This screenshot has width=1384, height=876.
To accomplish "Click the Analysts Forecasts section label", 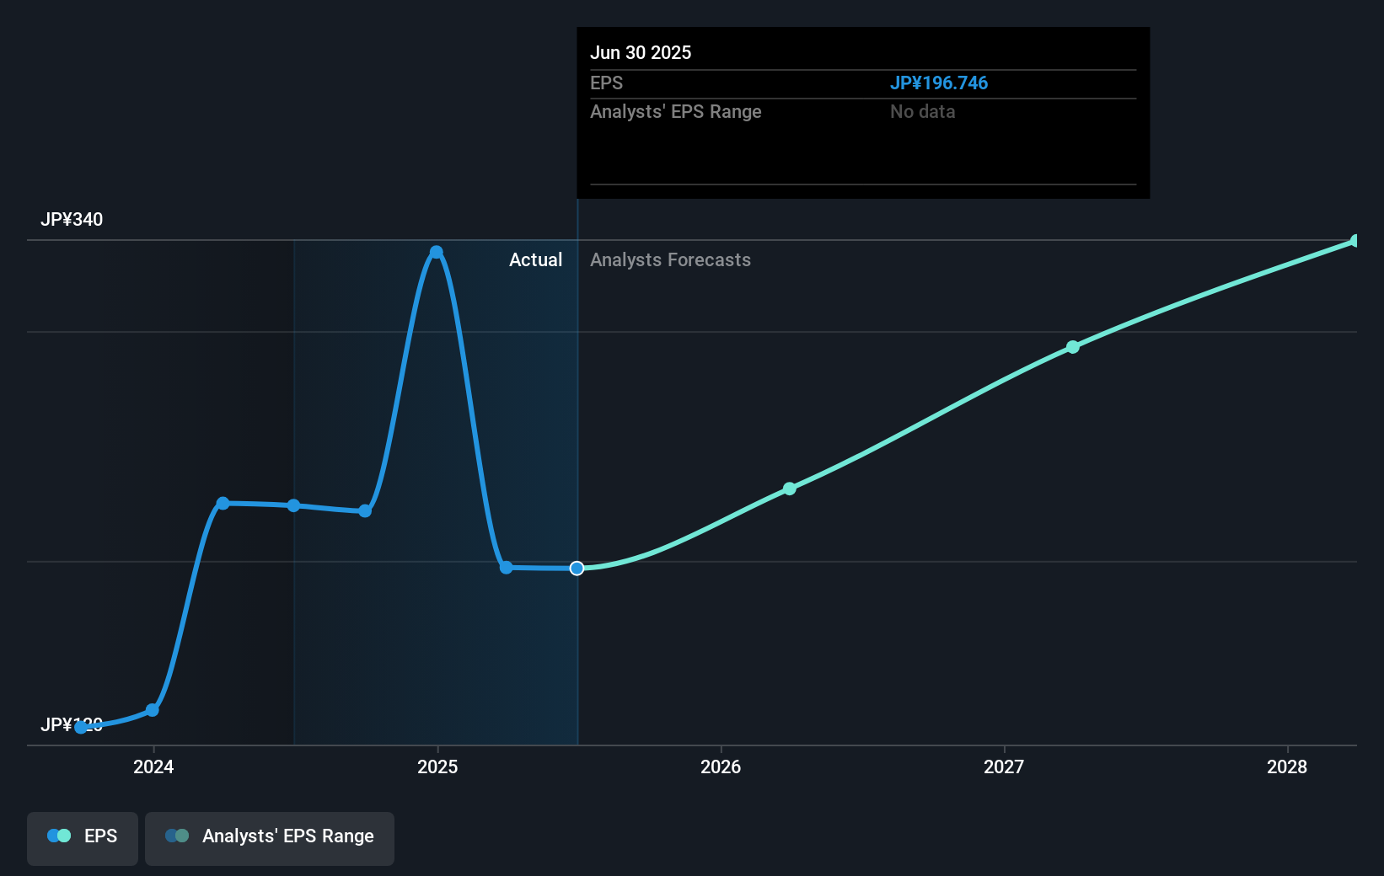I will click(670, 260).
